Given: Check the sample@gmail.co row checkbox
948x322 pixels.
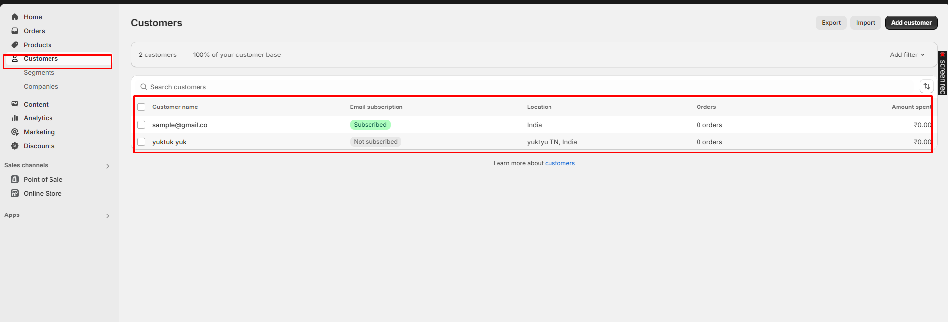Looking at the screenshot, I should tap(141, 125).
